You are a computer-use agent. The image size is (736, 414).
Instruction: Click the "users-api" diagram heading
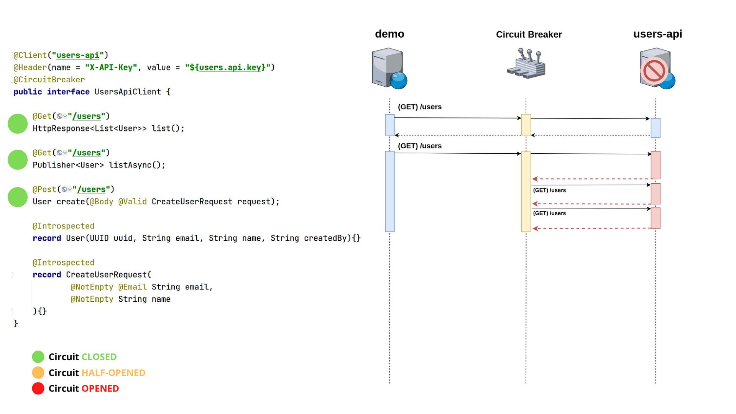point(657,34)
